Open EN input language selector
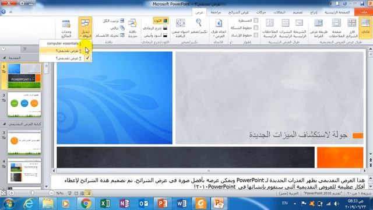 (285, 203)
